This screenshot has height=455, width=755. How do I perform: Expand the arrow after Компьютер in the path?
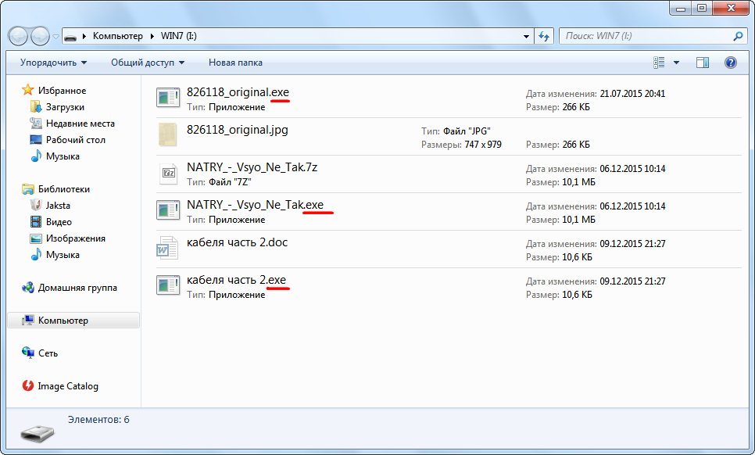[152, 36]
